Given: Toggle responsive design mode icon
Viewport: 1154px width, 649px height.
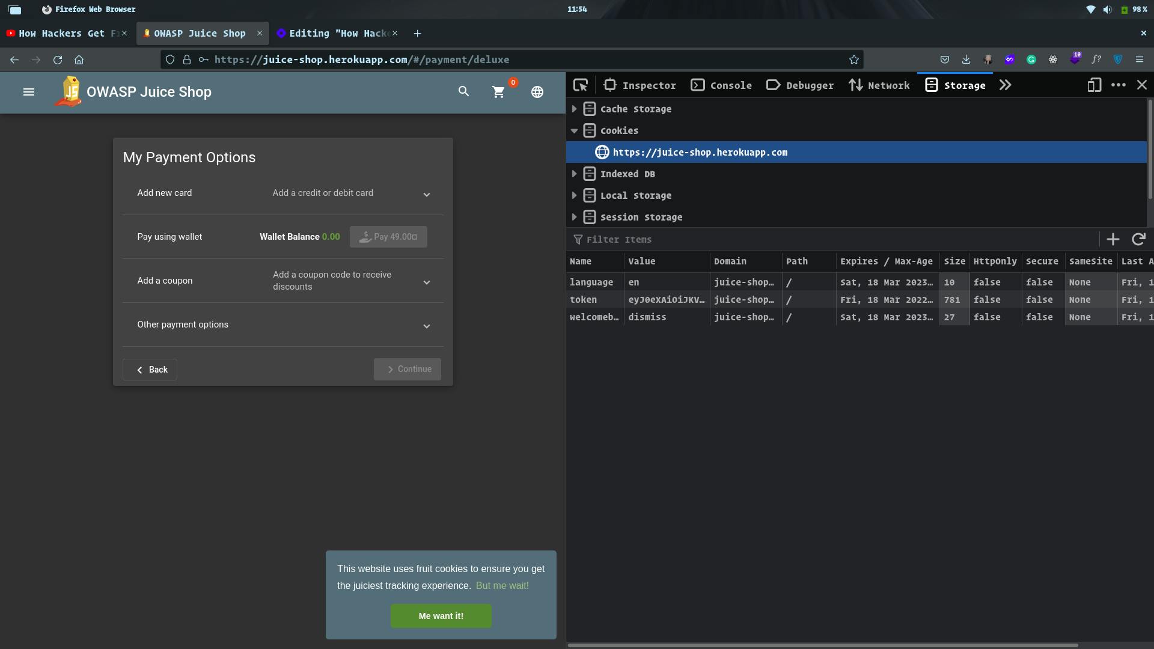Looking at the screenshot, I should [1094, 85].
